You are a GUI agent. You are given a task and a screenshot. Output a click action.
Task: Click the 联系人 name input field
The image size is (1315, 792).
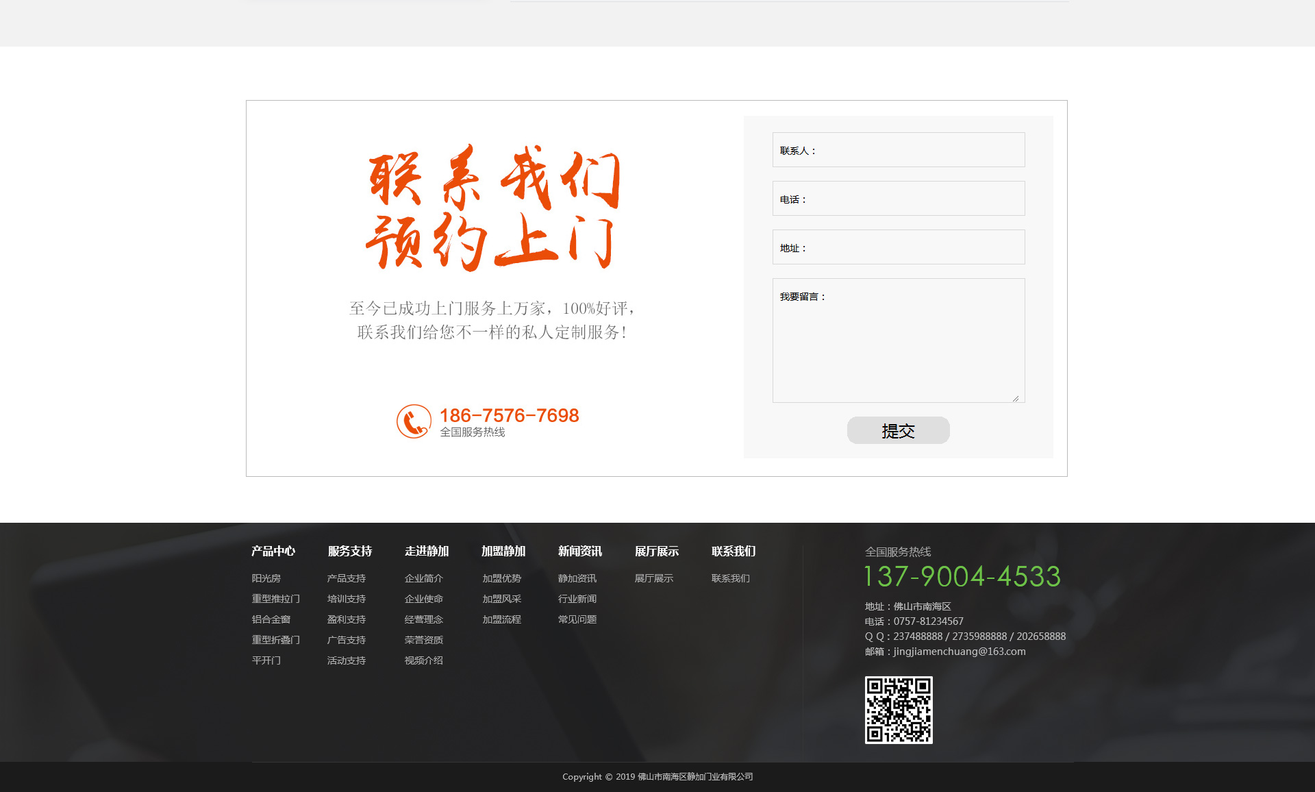898,150
